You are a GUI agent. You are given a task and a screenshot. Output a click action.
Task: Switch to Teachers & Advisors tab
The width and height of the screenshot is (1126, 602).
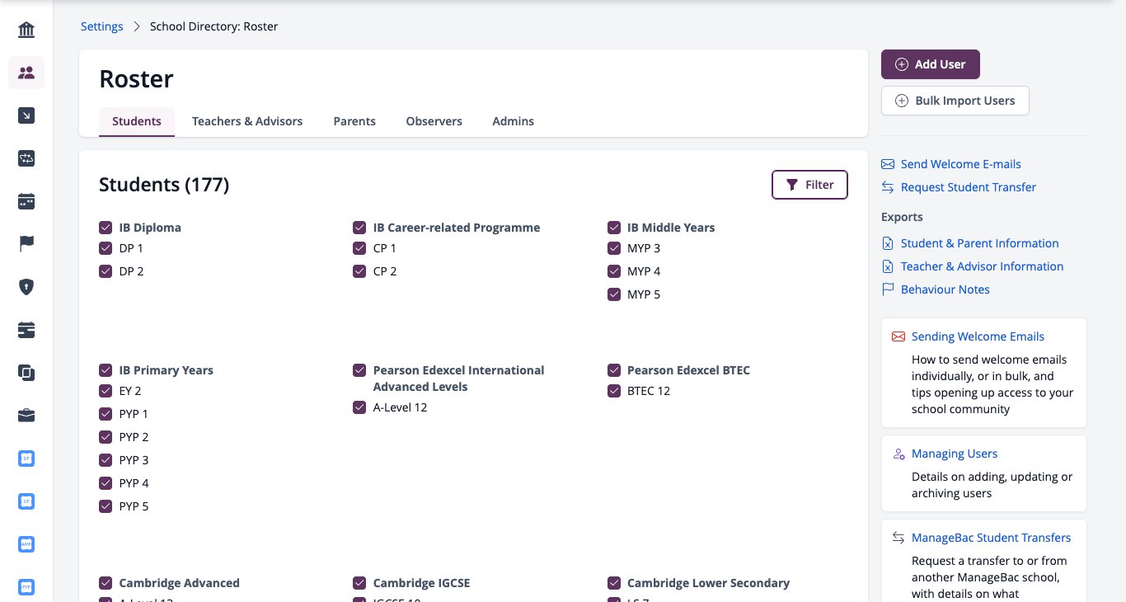point(247,121)
